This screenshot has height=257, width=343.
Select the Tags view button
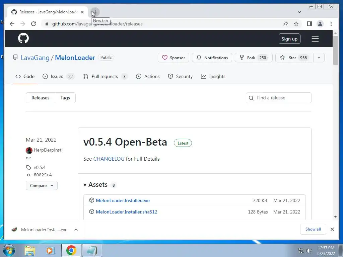point(65,98)
